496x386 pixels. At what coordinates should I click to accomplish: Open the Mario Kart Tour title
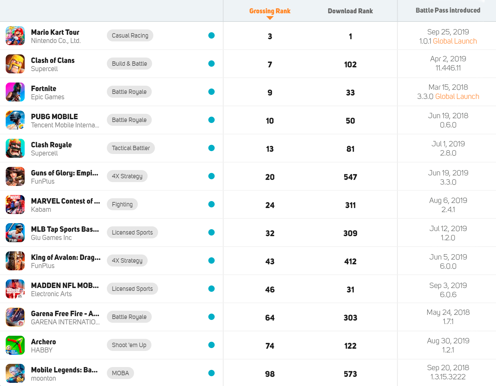(x=55, y=32)
